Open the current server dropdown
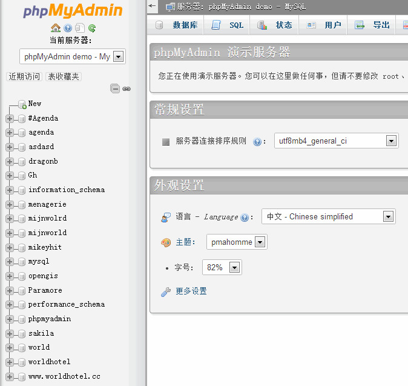This screenshot has width=408, height=386. pos(73,56)
